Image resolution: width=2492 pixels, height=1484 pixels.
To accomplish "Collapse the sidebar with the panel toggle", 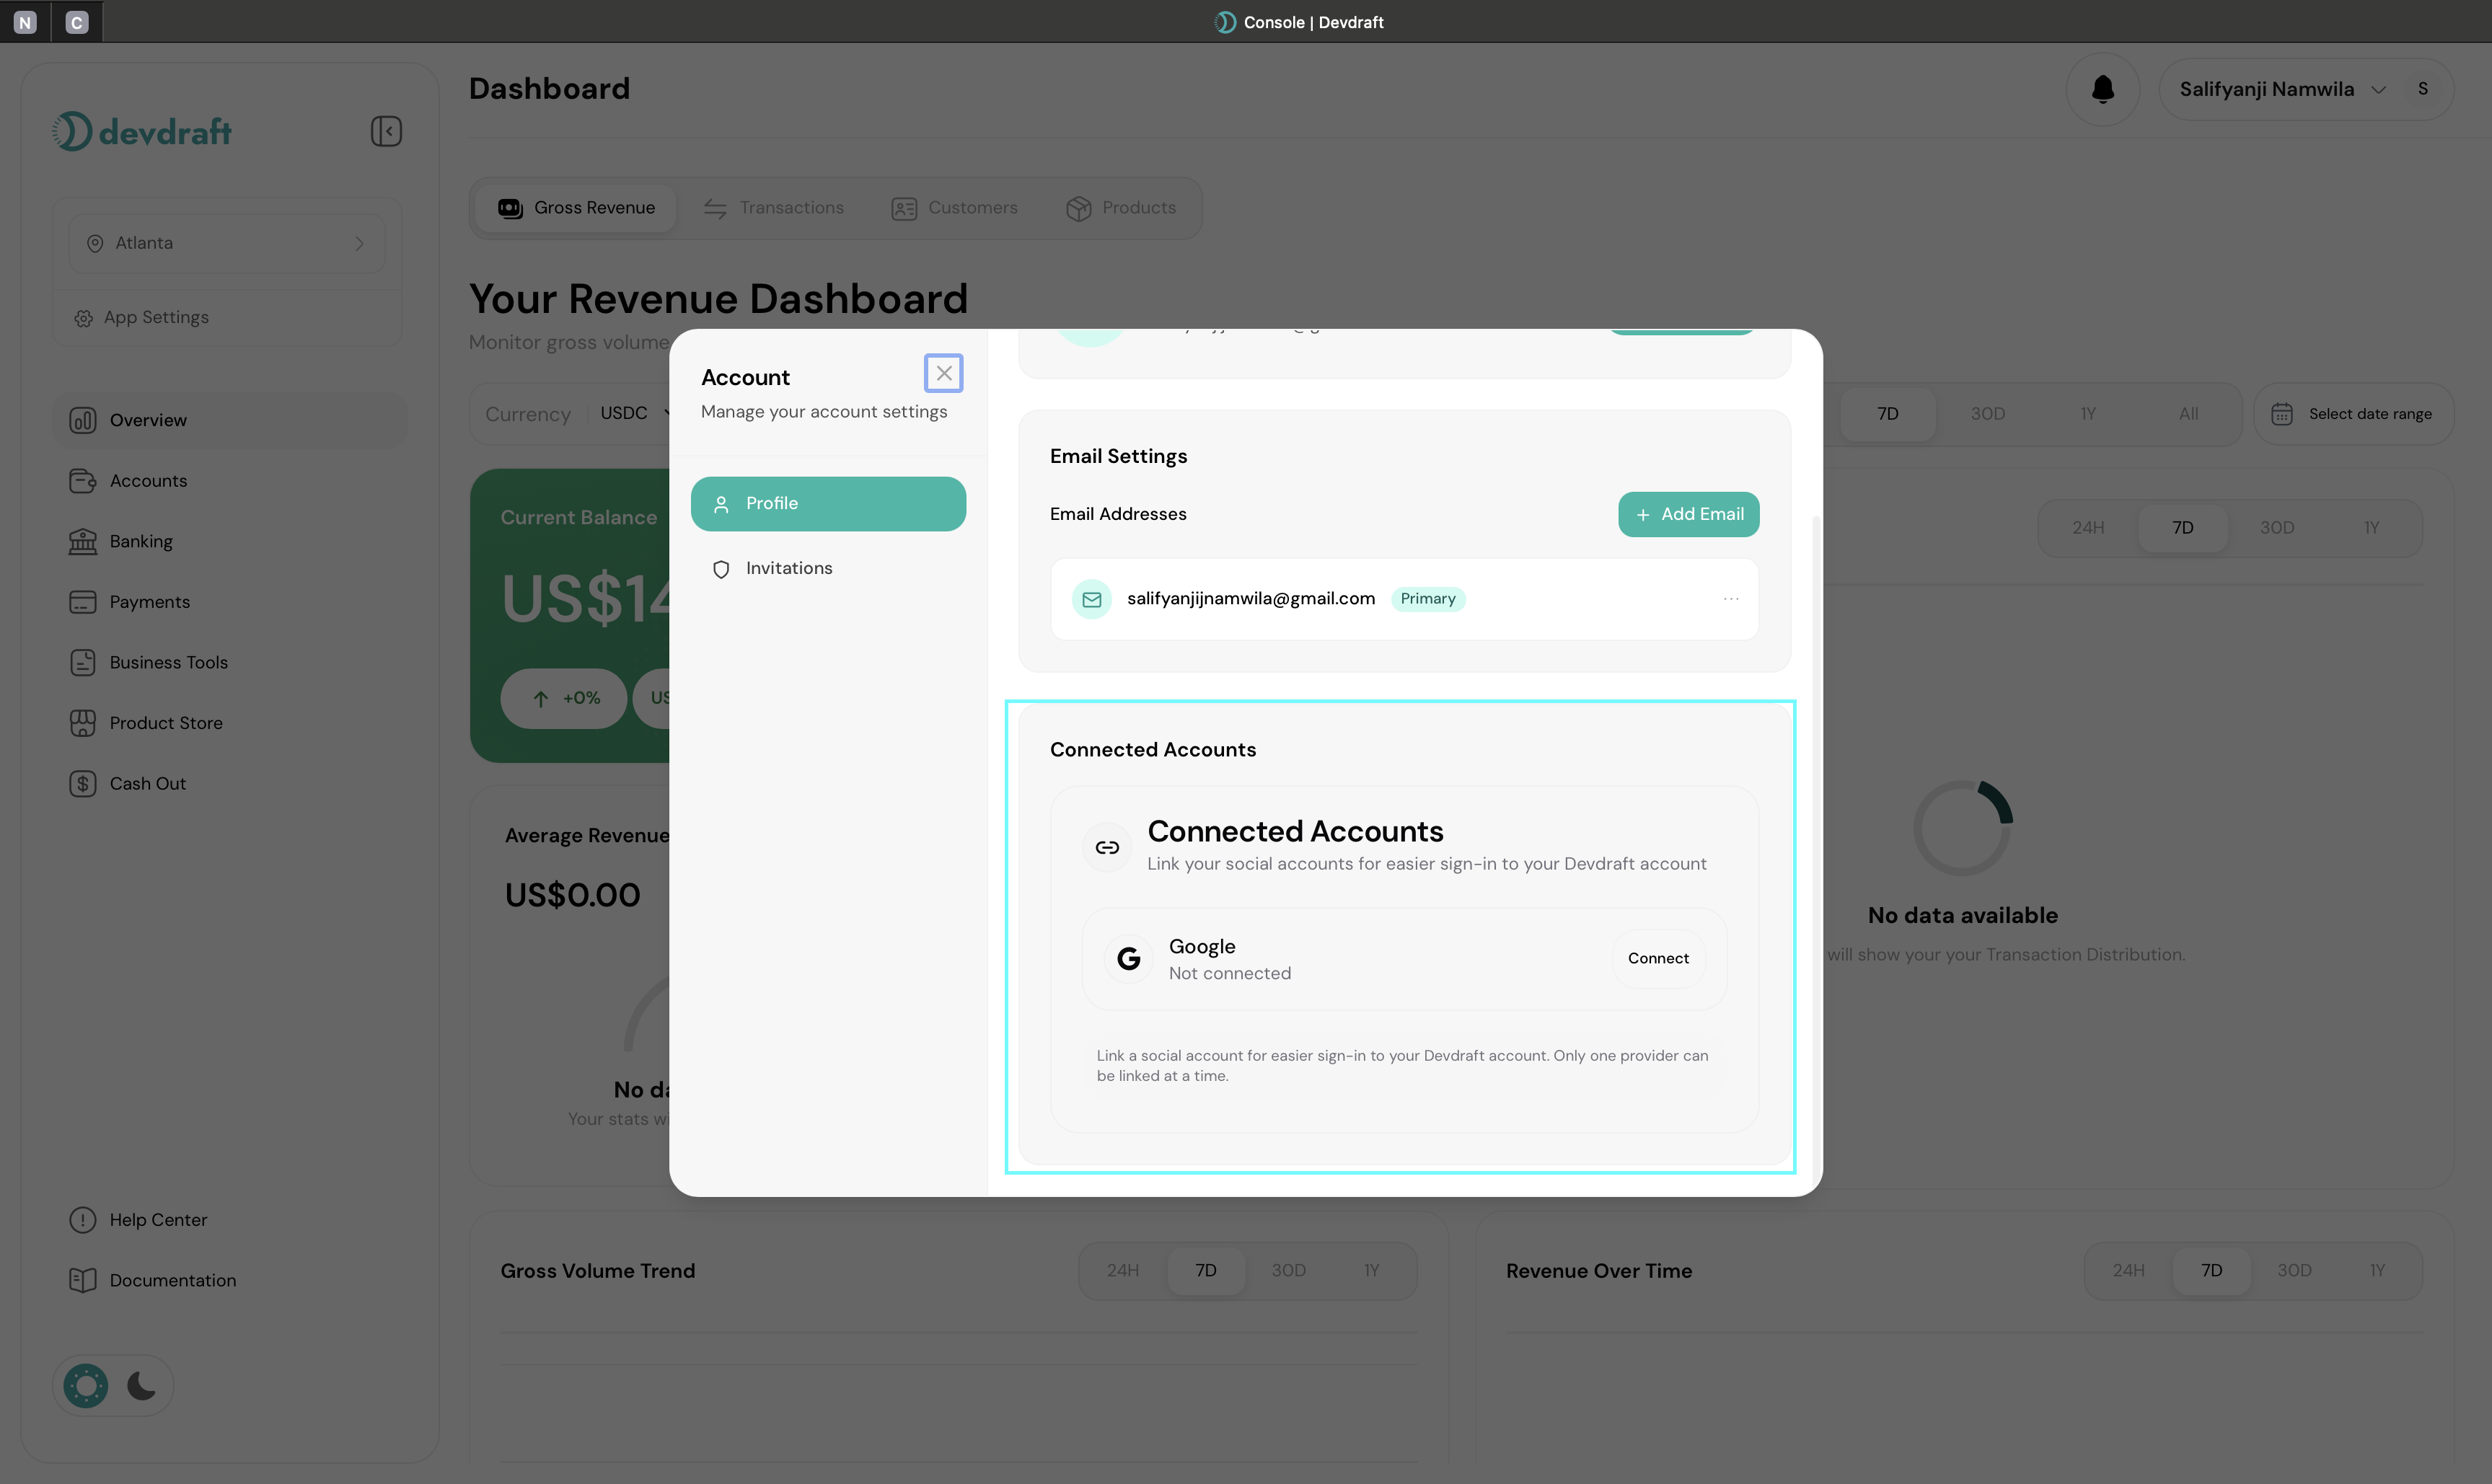I will coord(386,131).
